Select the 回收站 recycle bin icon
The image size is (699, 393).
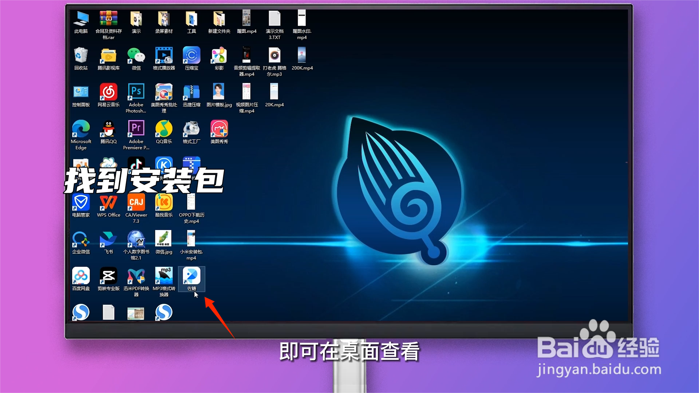(81, 56)
